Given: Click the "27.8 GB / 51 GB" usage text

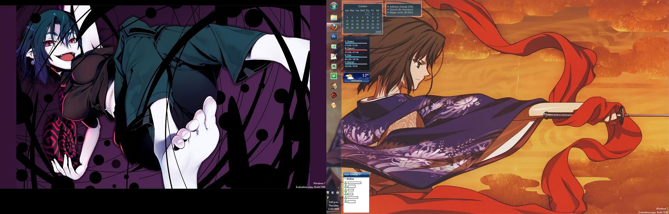Looking at the screenshot, I should (x=351, y=46).
